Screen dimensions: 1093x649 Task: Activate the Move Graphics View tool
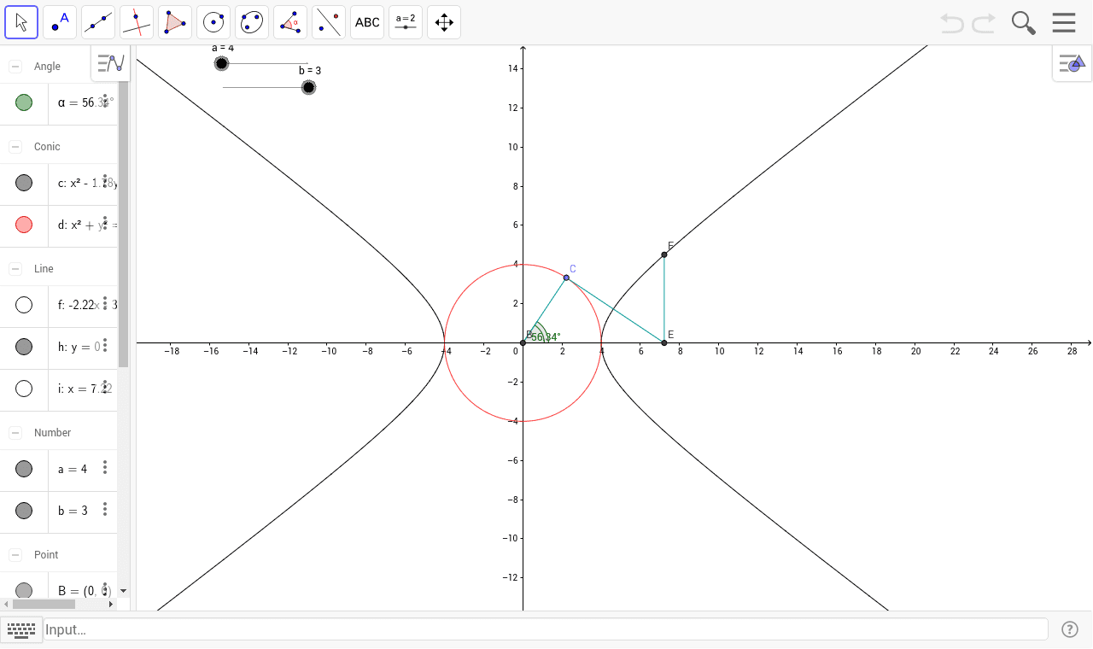click(x=443, y=21)
